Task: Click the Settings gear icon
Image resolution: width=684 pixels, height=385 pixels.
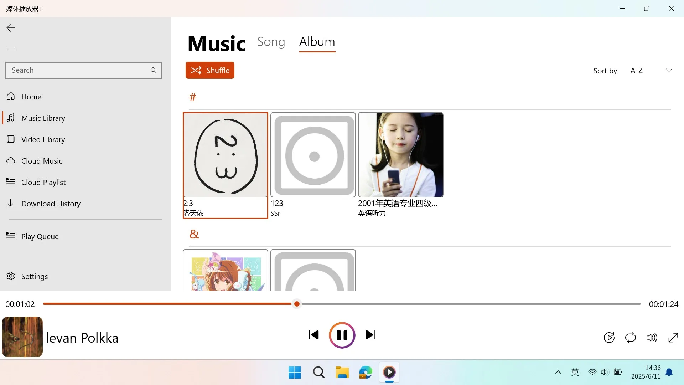Action: click(11, 276)
